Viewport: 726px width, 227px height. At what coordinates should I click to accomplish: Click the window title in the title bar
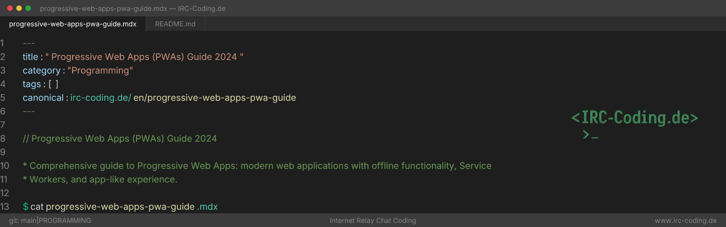(x=132, y=8)
